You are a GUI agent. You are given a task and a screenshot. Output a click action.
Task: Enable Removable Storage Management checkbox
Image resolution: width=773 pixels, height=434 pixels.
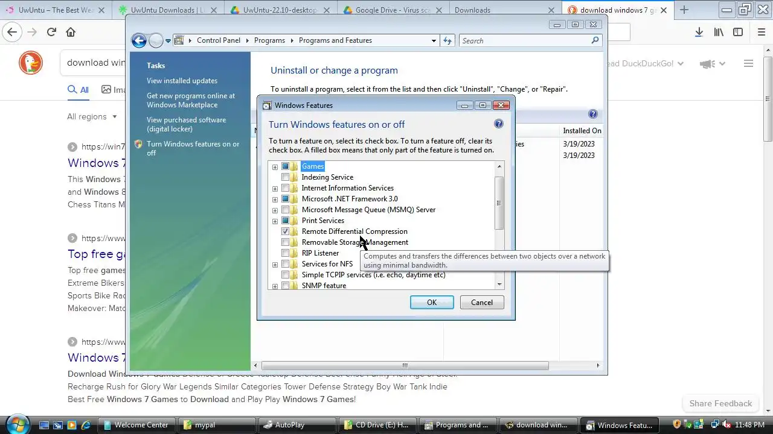tap(286, 242)
